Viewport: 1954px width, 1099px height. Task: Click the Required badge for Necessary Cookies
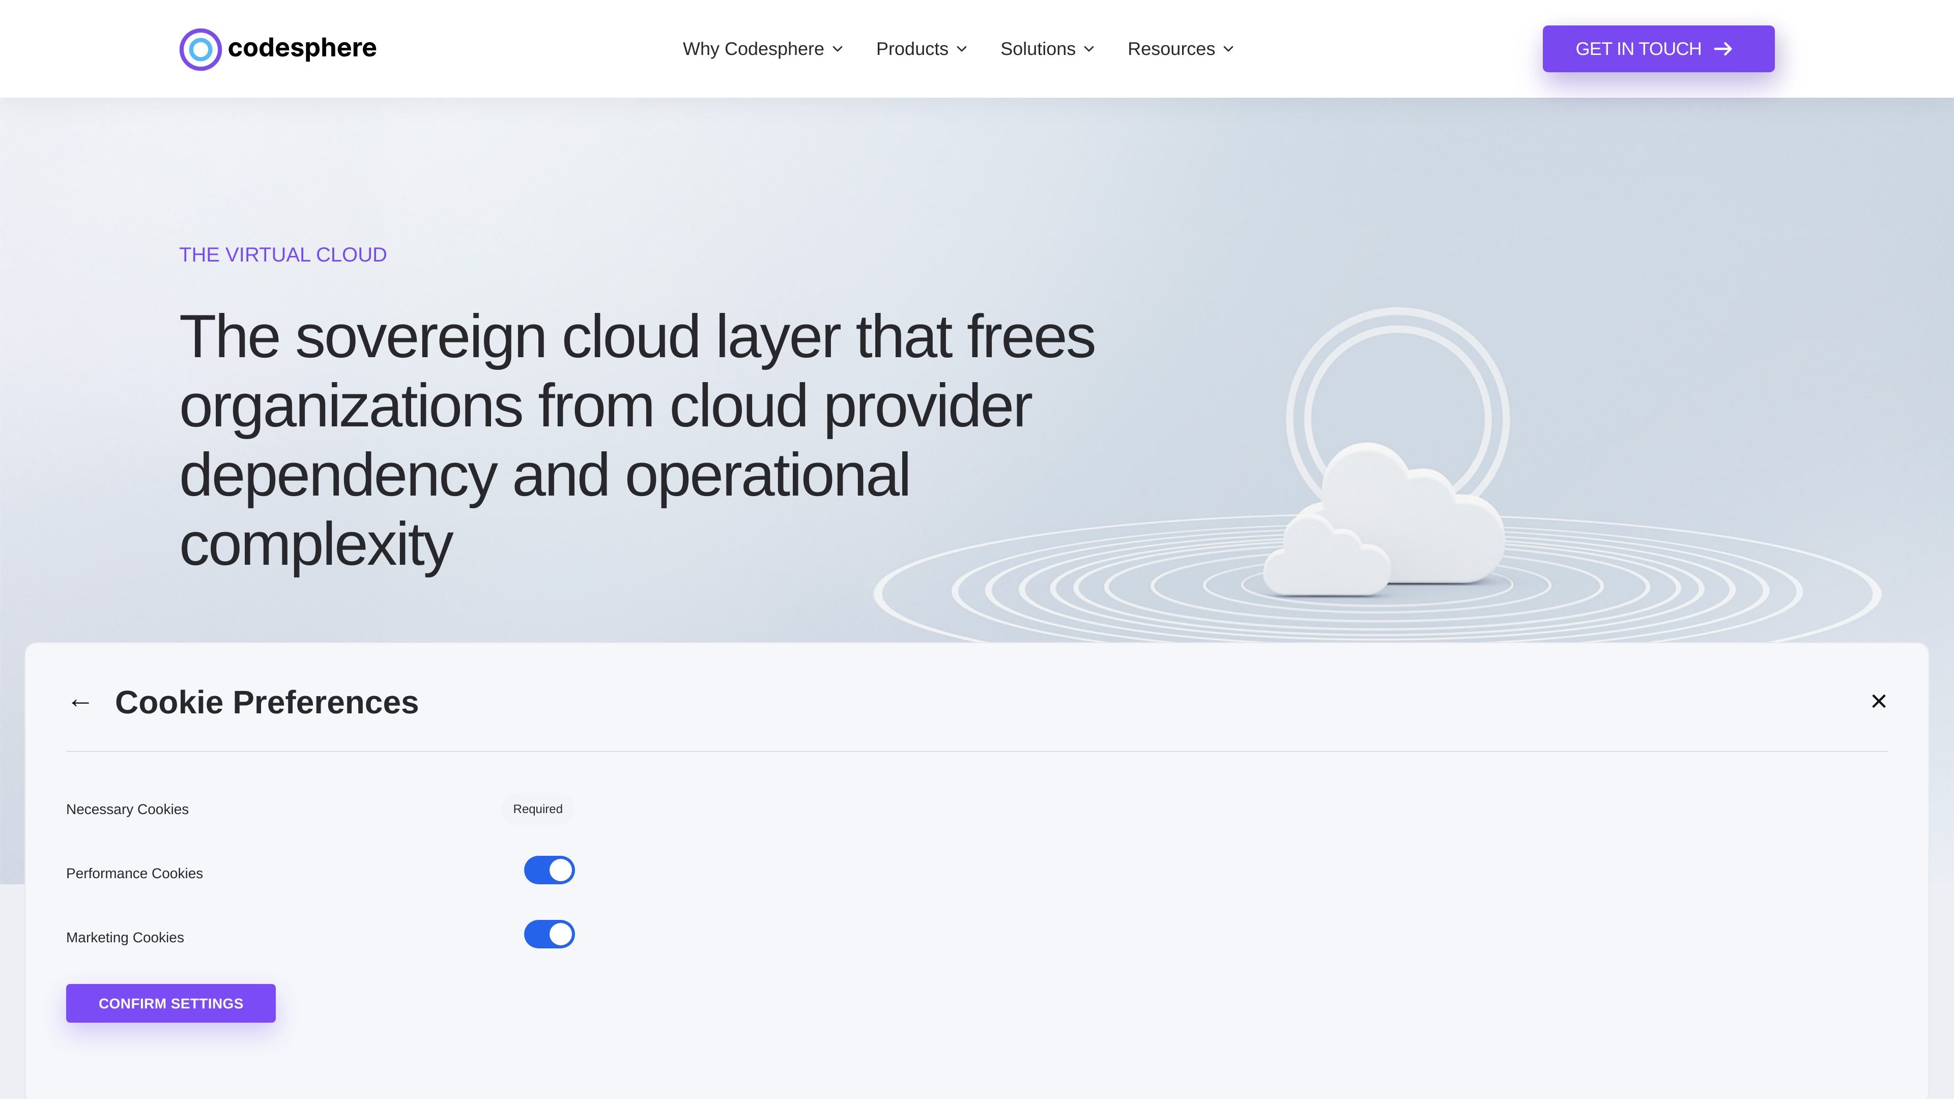tap(538, 809)
